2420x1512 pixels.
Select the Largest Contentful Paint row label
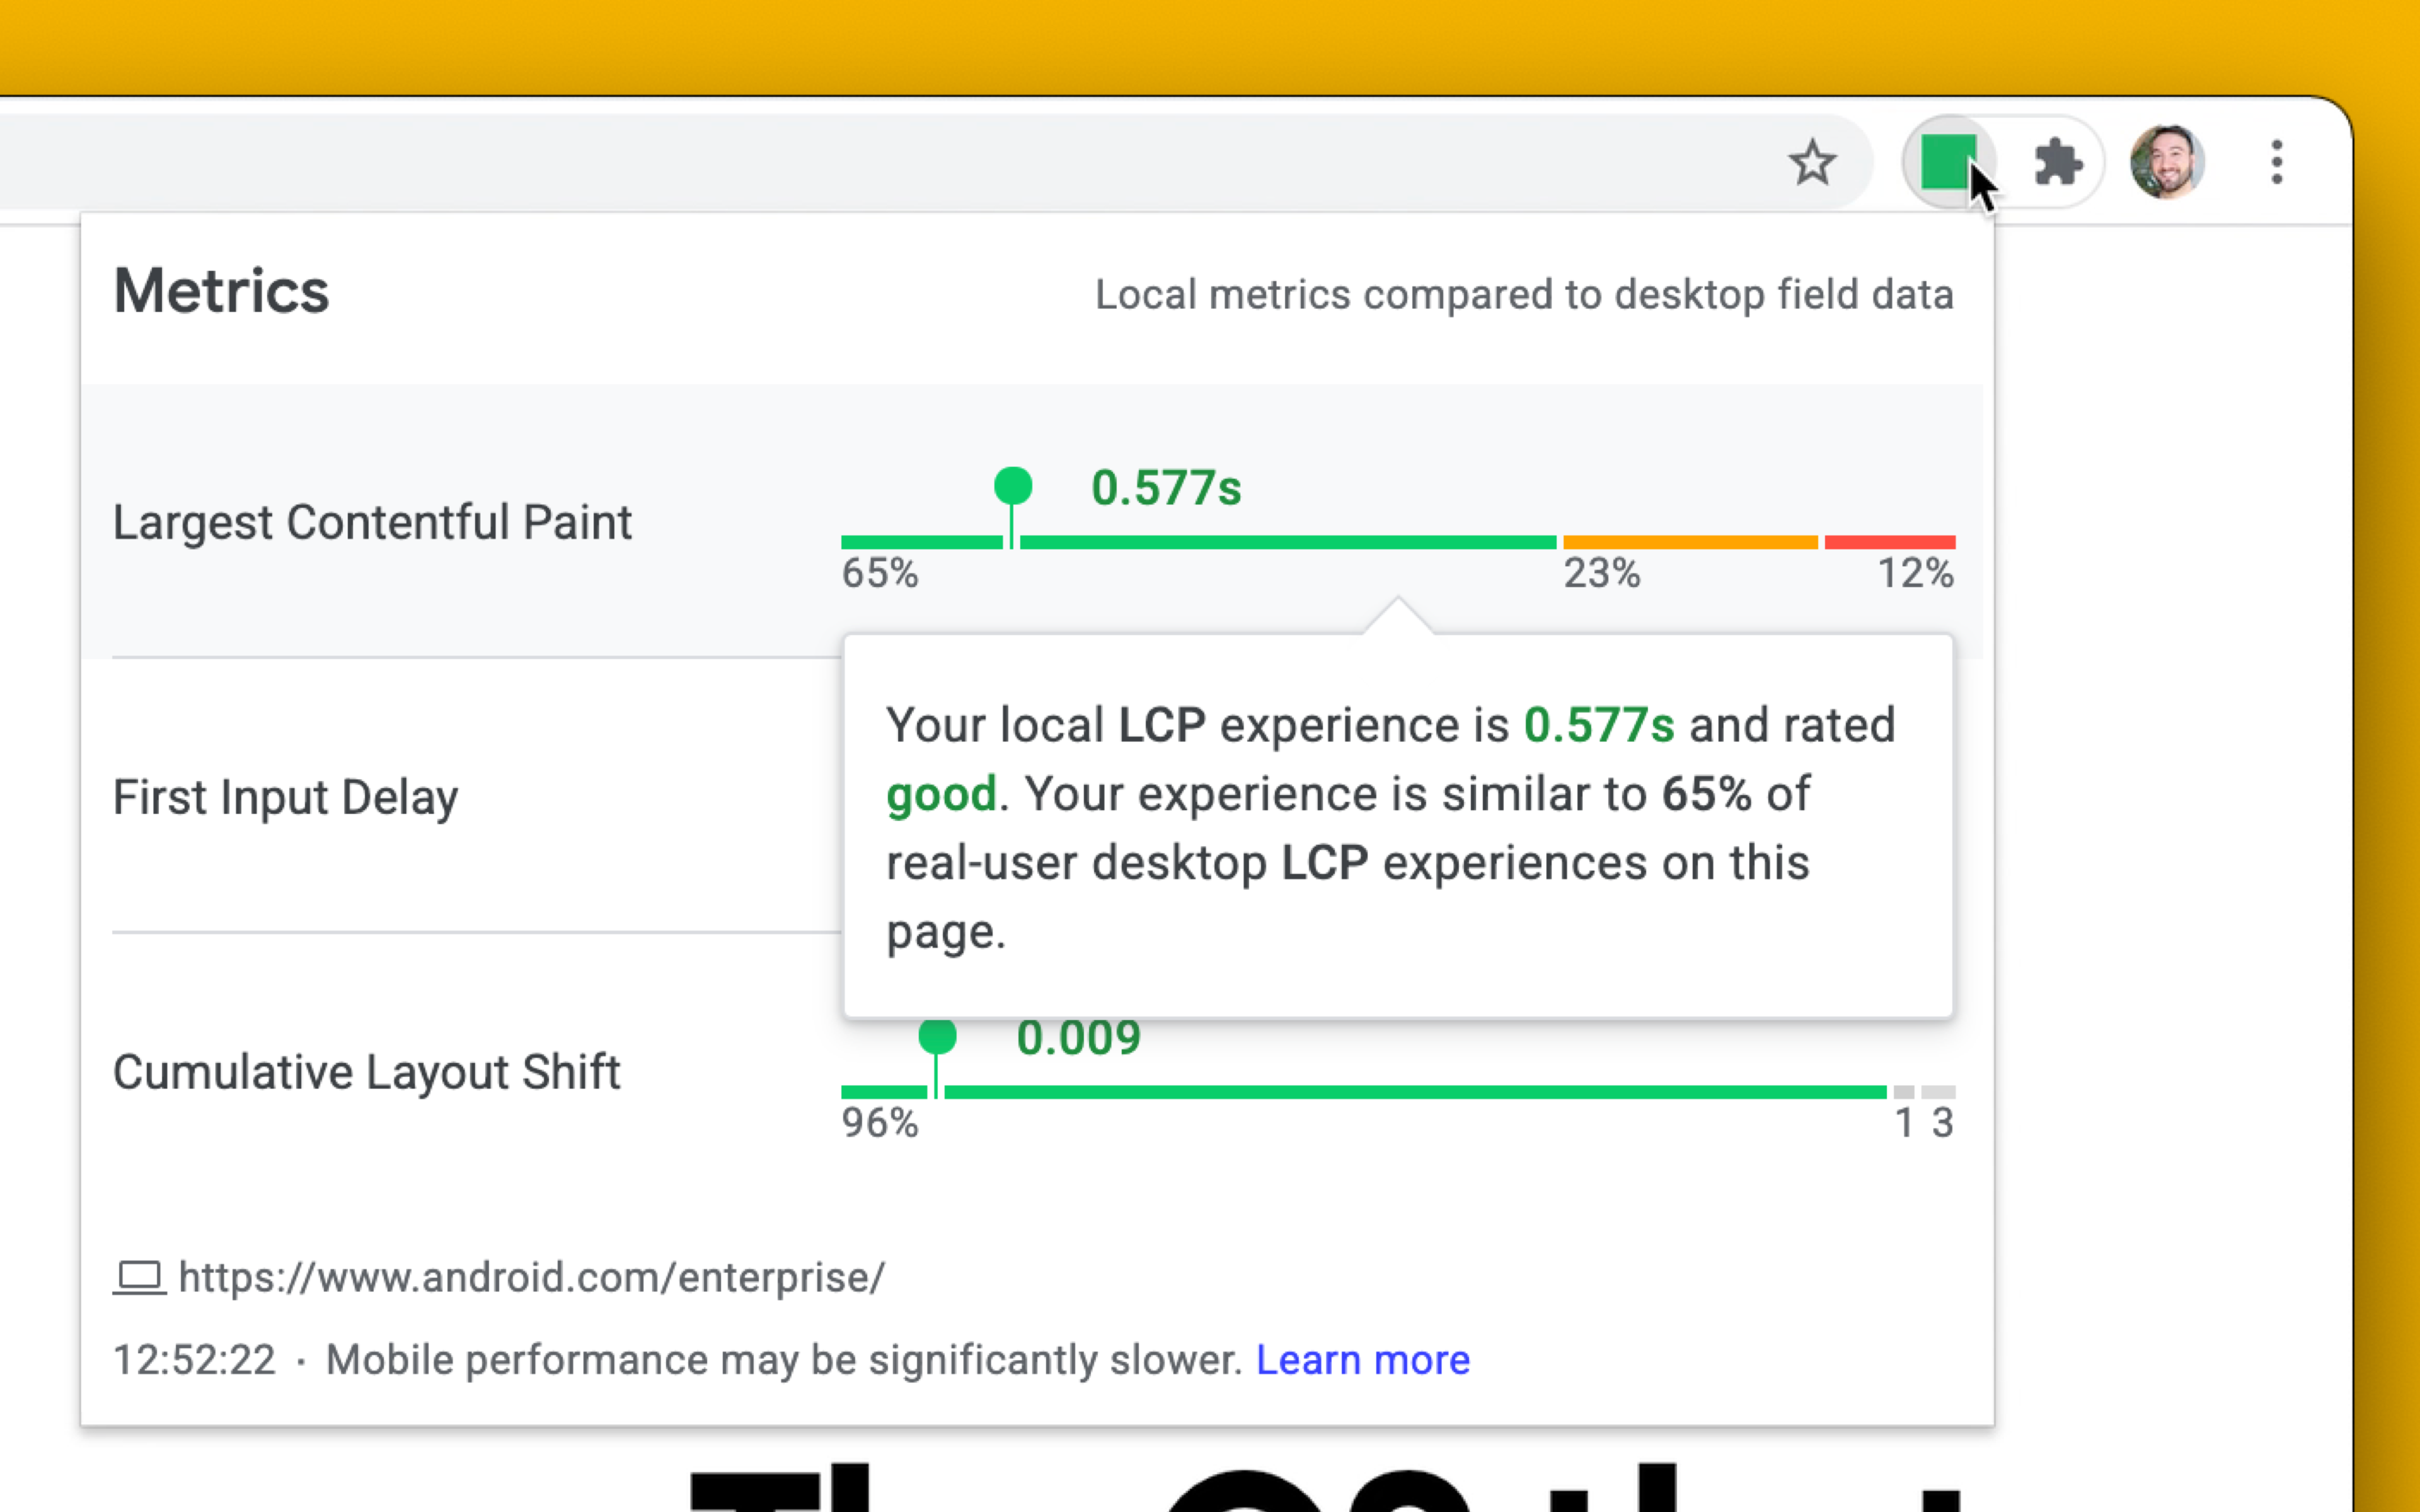tap(372, 522)
